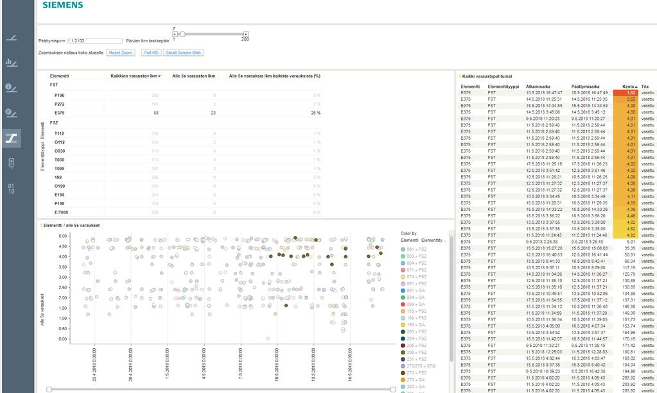Click the left handle of the chart range slider
This screenshot has height=393, width=657.
pyautogui.click(x=49, y=389)
